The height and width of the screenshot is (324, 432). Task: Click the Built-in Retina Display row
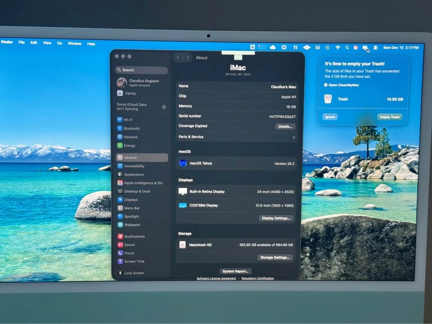(x=236, y=192)
